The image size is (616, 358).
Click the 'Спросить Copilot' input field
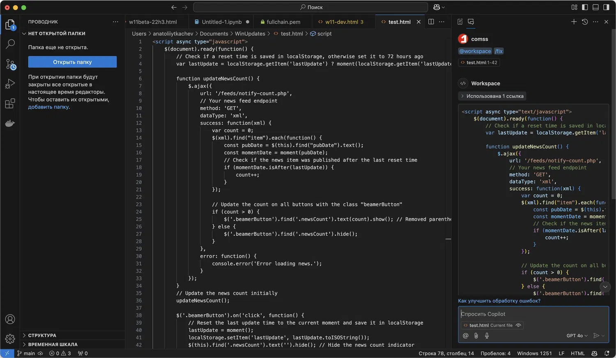coord(533,314)
